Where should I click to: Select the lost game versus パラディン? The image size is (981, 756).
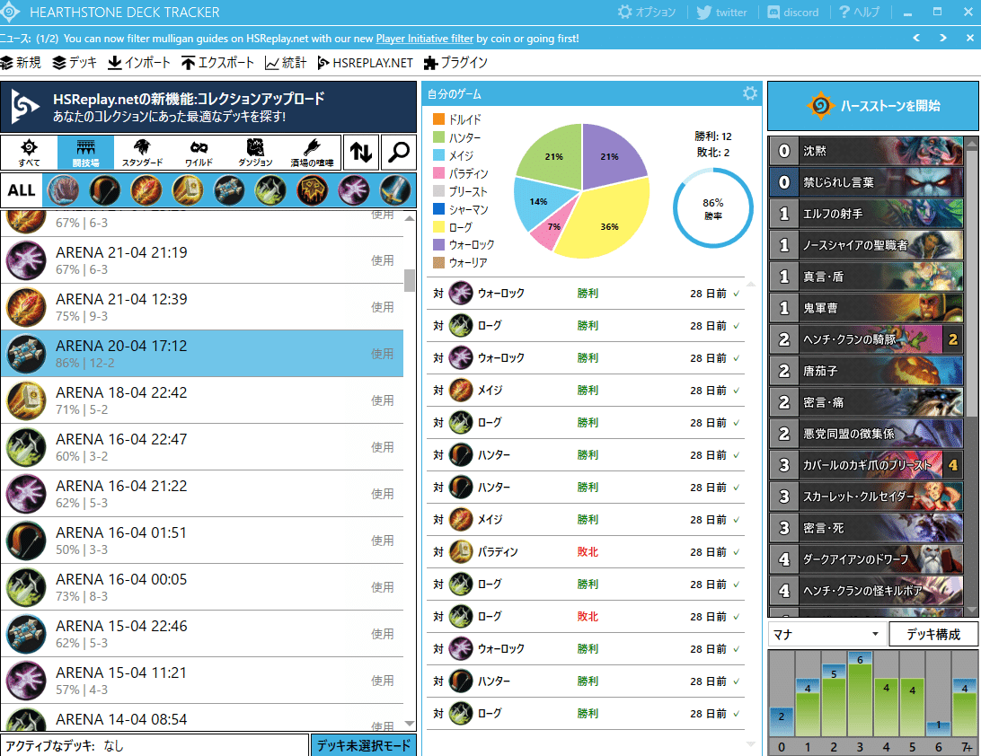(x=586, y=552)
